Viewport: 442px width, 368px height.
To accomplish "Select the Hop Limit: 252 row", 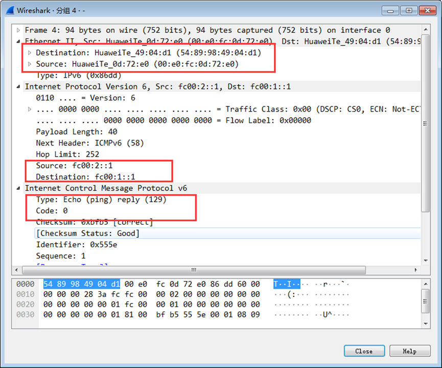I will (x=67, y=155).
